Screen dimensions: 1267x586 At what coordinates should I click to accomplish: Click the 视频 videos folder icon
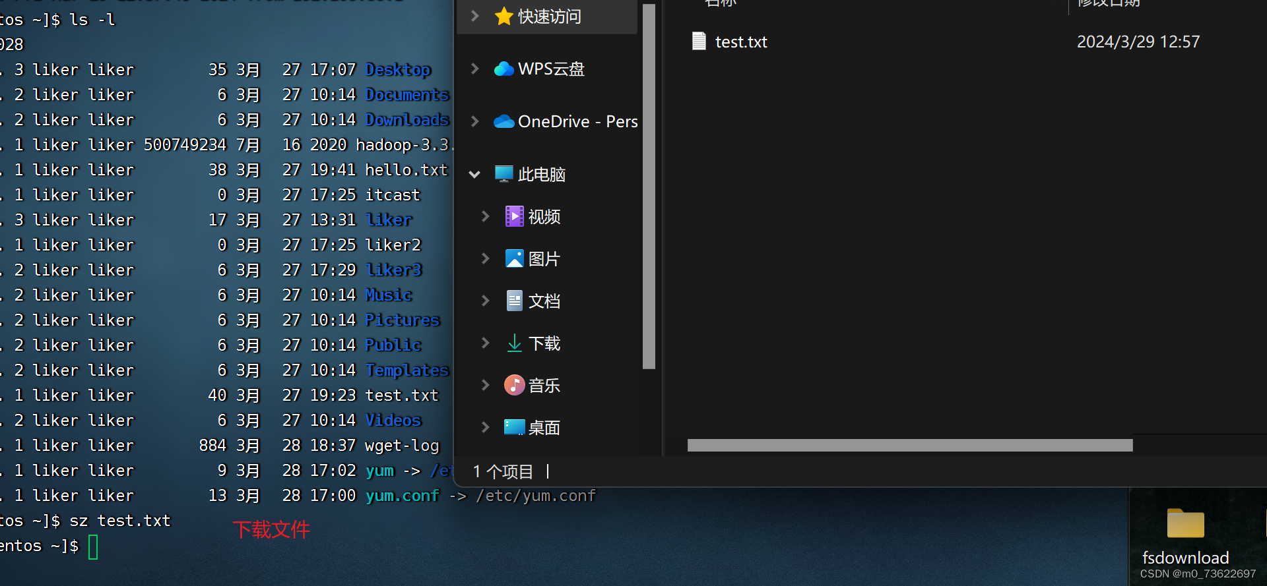pos(515,216)
